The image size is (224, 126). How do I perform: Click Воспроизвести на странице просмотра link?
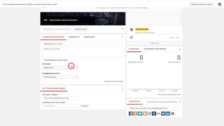pyautogui.click(x=162, y=102)
